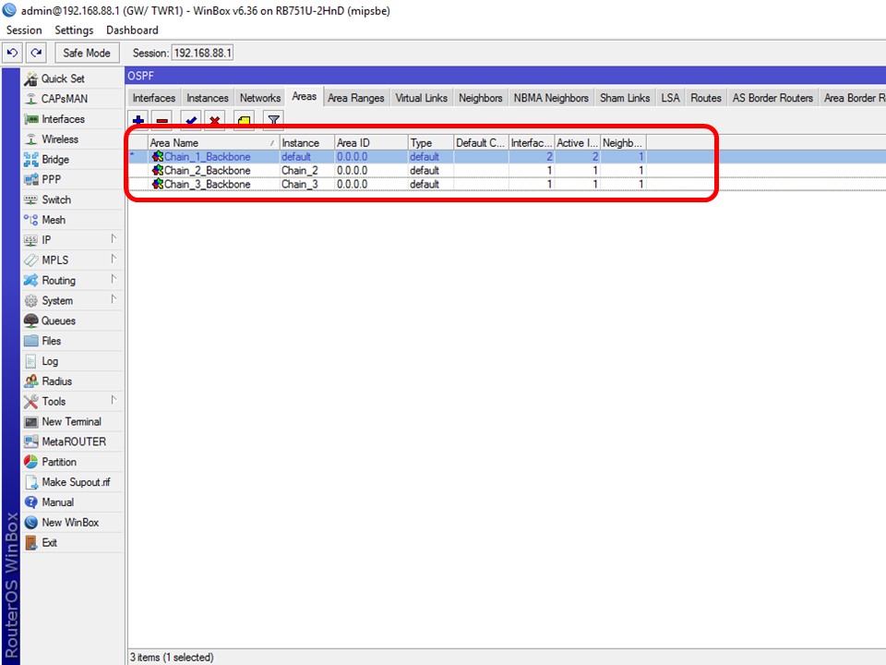
Task: Switch to NBMA Neighbors tab
Action: tap(551, 98)
